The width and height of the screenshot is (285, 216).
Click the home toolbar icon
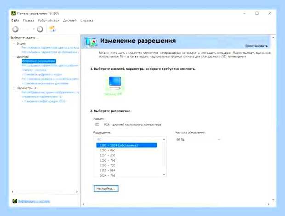coord(52,29)
